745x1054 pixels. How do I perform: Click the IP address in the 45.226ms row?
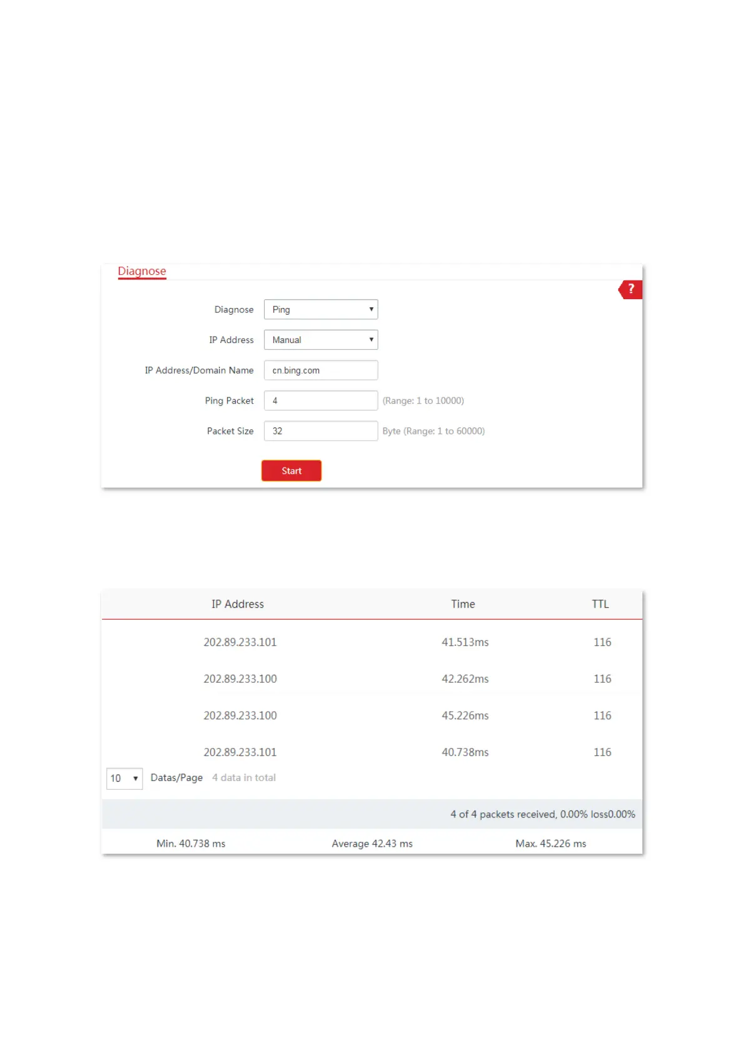point(240,715)
